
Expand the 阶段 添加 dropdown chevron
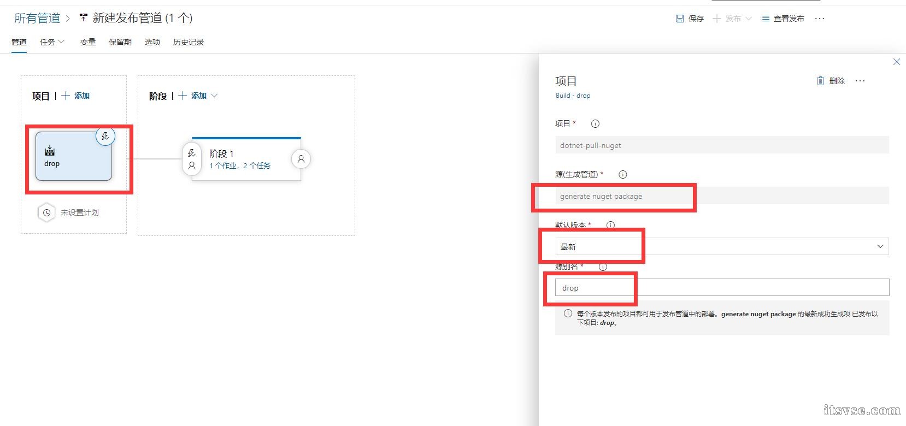(214, 96)
